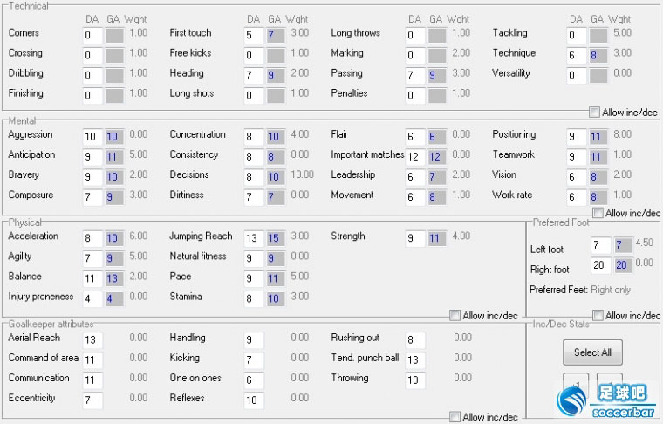Click the soccerbar watermark logo
663x424 pixels.
[x=607, y=400]
